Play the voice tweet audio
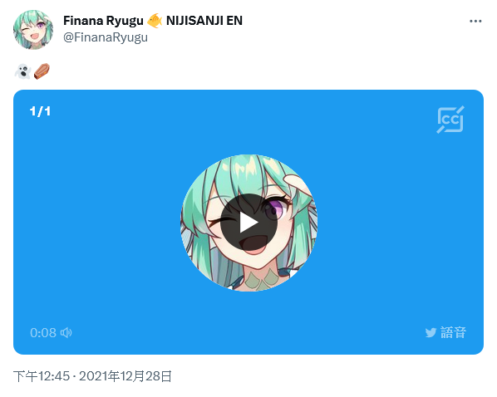The image size is (497, 397). (x=248, y=223)
